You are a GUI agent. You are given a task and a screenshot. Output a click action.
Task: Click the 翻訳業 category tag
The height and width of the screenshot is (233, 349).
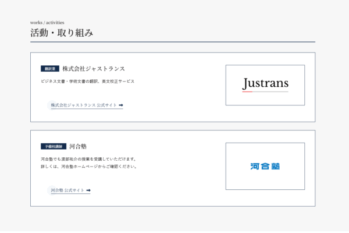[x=50, y=69]
